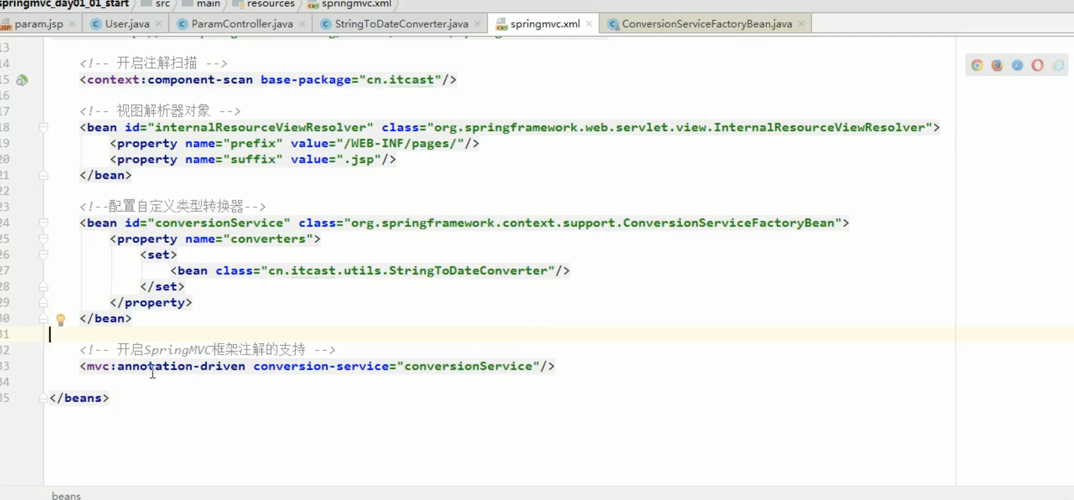Click on ConversionServiceFactoryBean class name in XML

coord(729,223)
